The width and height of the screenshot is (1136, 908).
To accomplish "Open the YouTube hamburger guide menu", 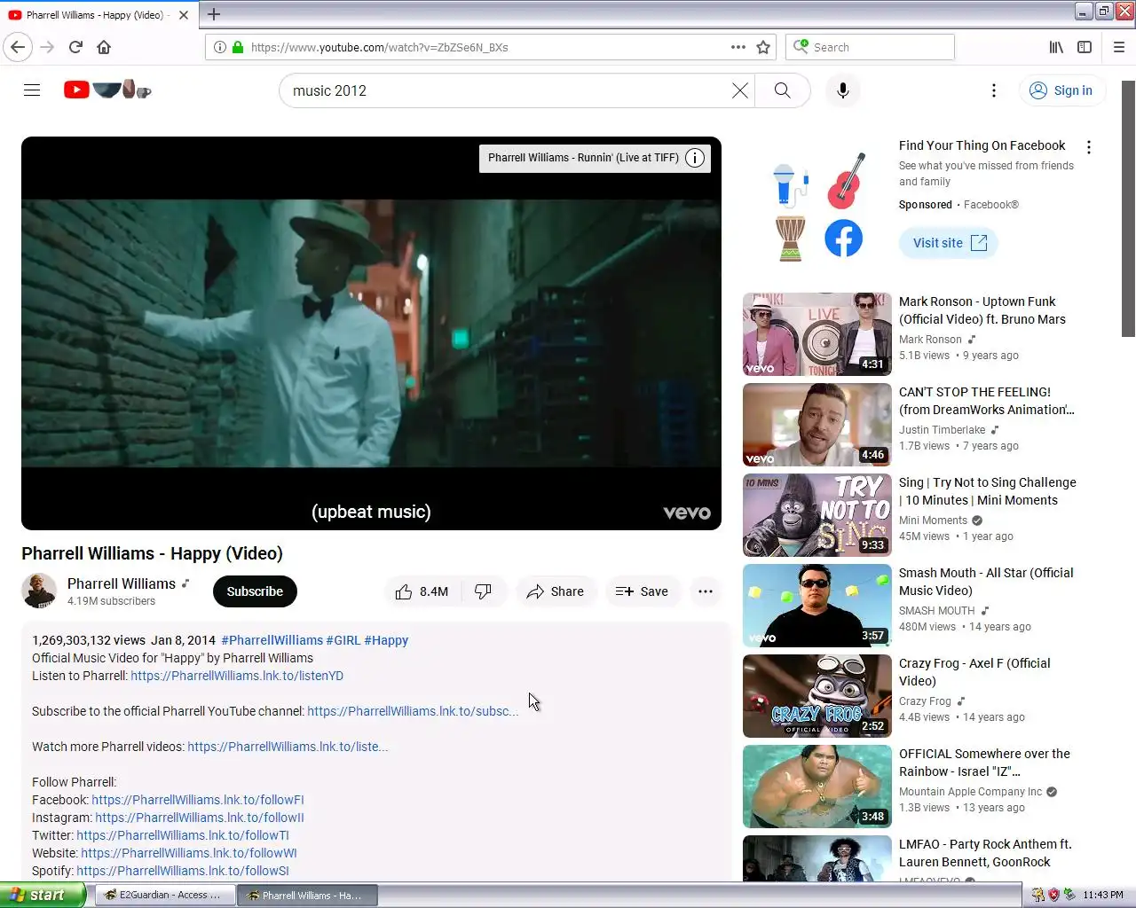I will point(32,90).
